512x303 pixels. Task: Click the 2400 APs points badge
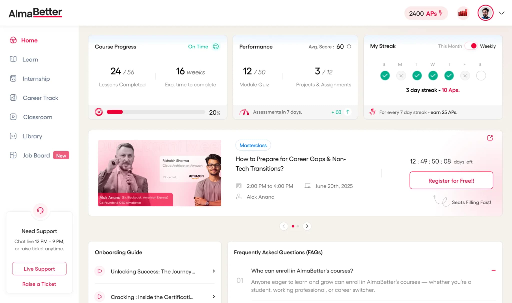click(x=426, y=13)
